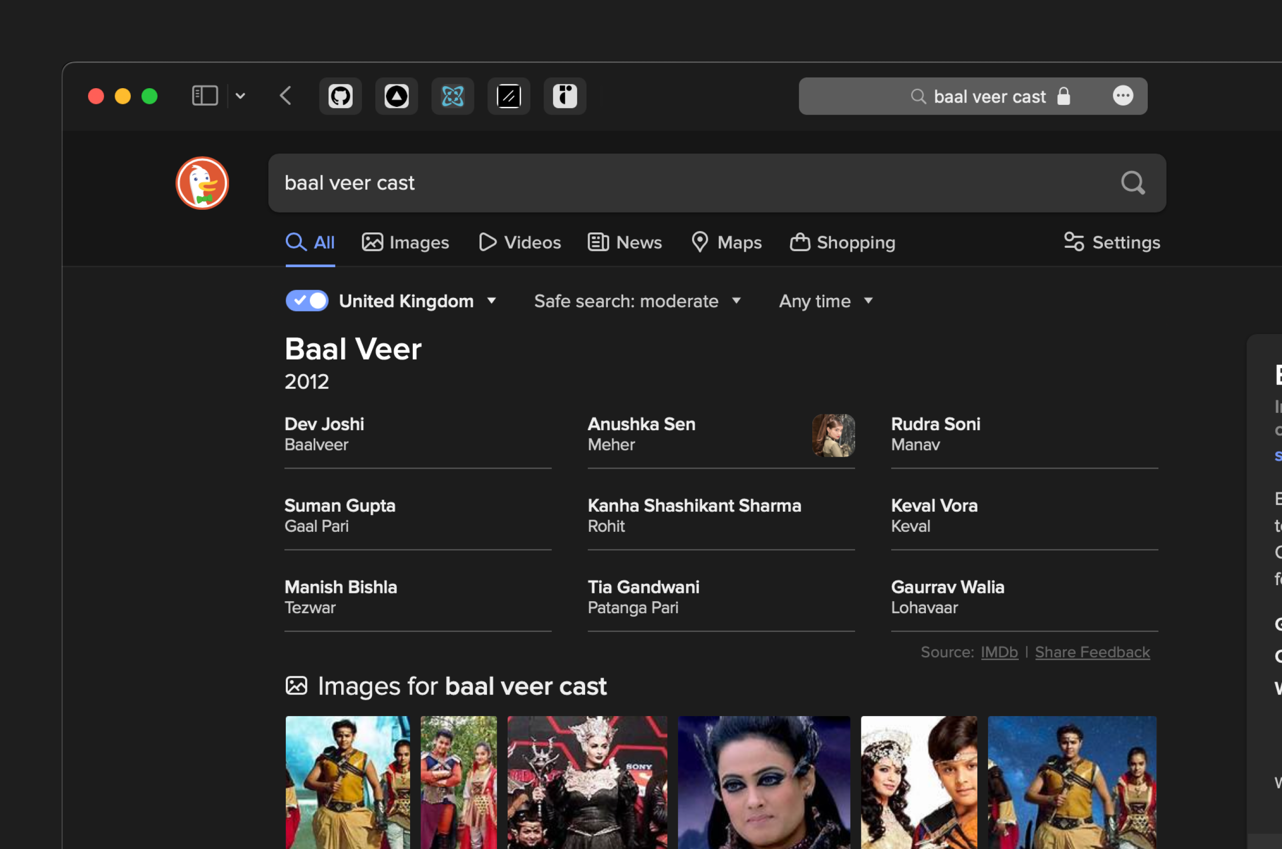Click the Baal Veer title heading

pyautogui.click(x=353, y=348)
